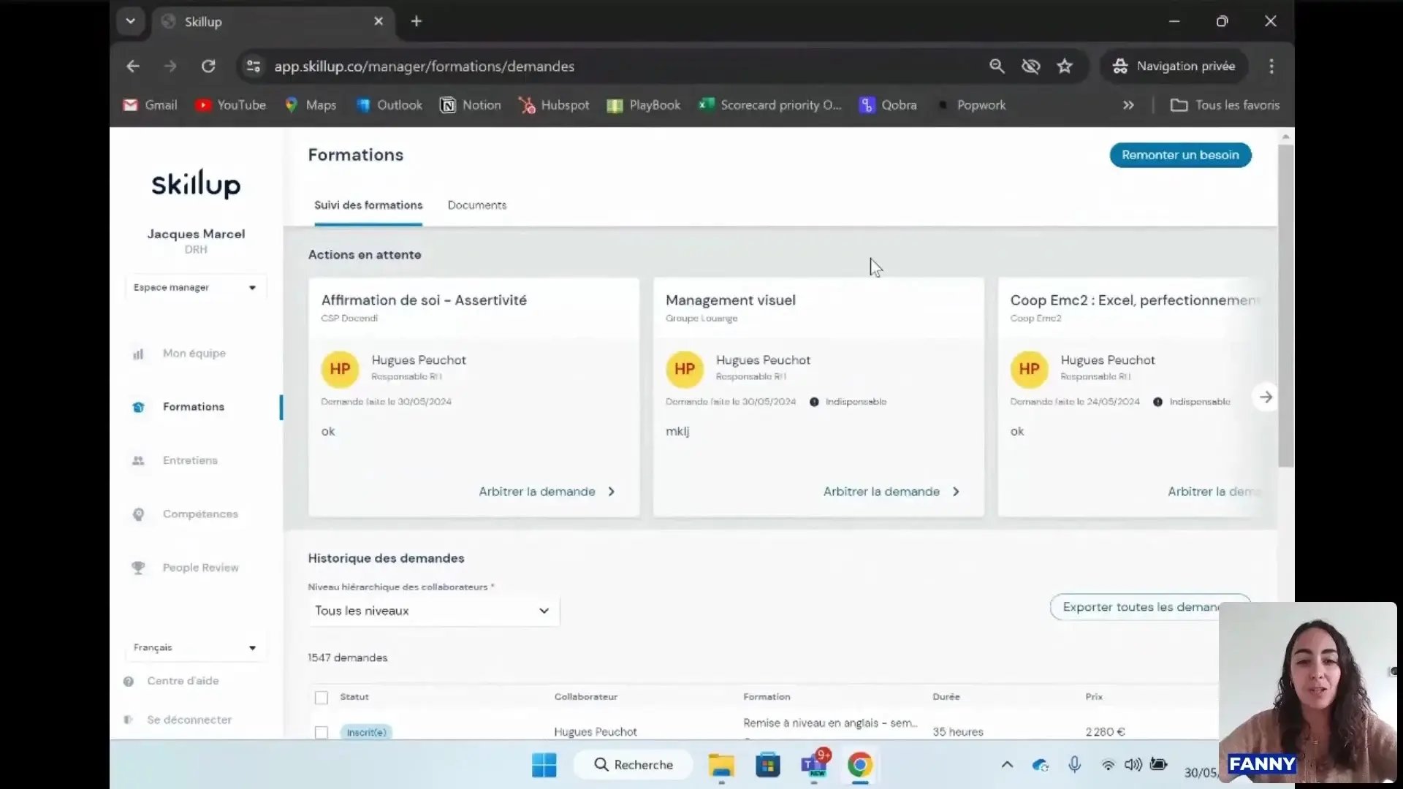Viewport: 1403px width, 789px height.
Task: Tick the checkbox for the Inscrit(e) row
Action: click(322, 732)
